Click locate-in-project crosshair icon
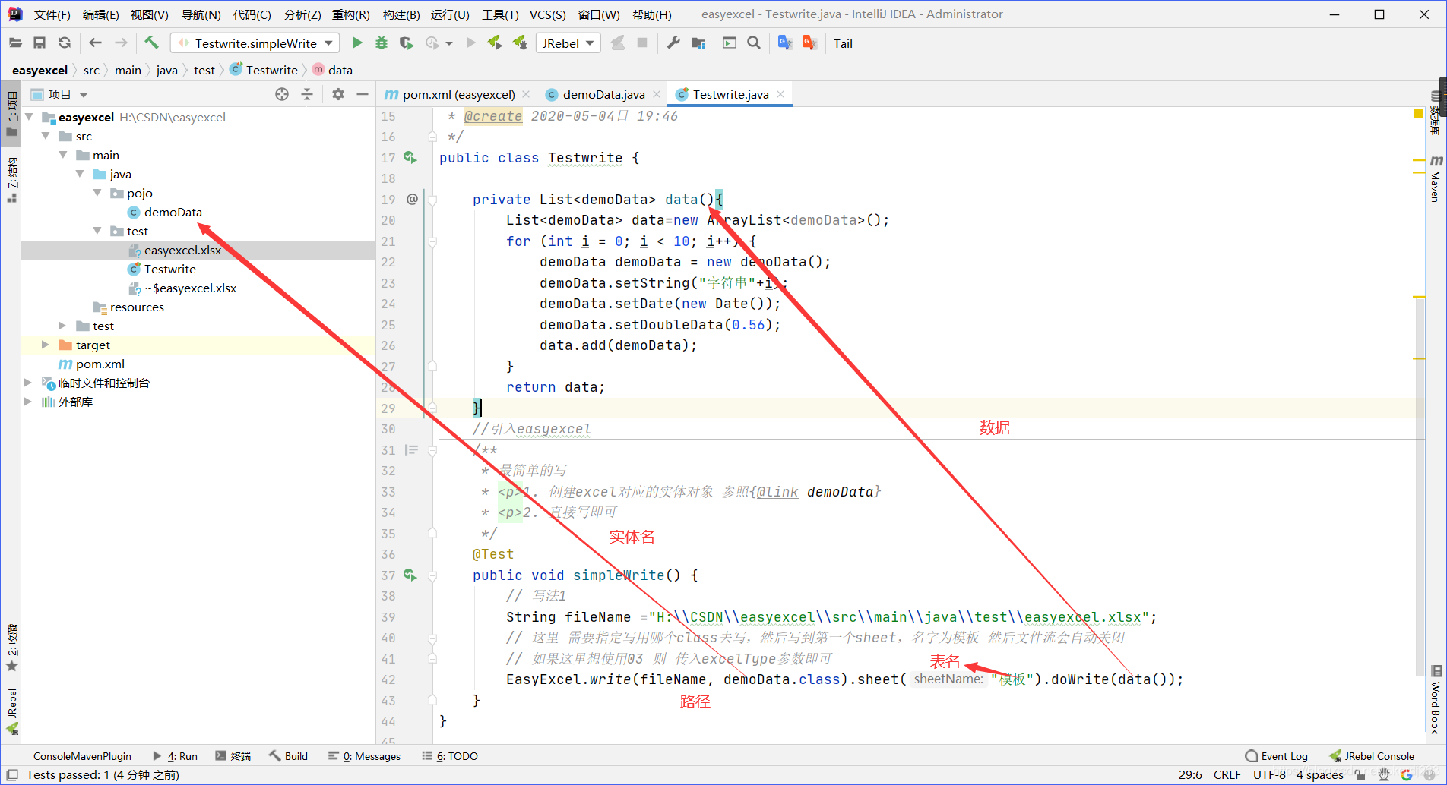Image resolution: width=1447 pixels, height=785 pixels. point(282,94)
